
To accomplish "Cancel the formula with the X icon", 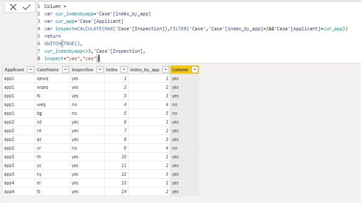I will tap(13, 7).
